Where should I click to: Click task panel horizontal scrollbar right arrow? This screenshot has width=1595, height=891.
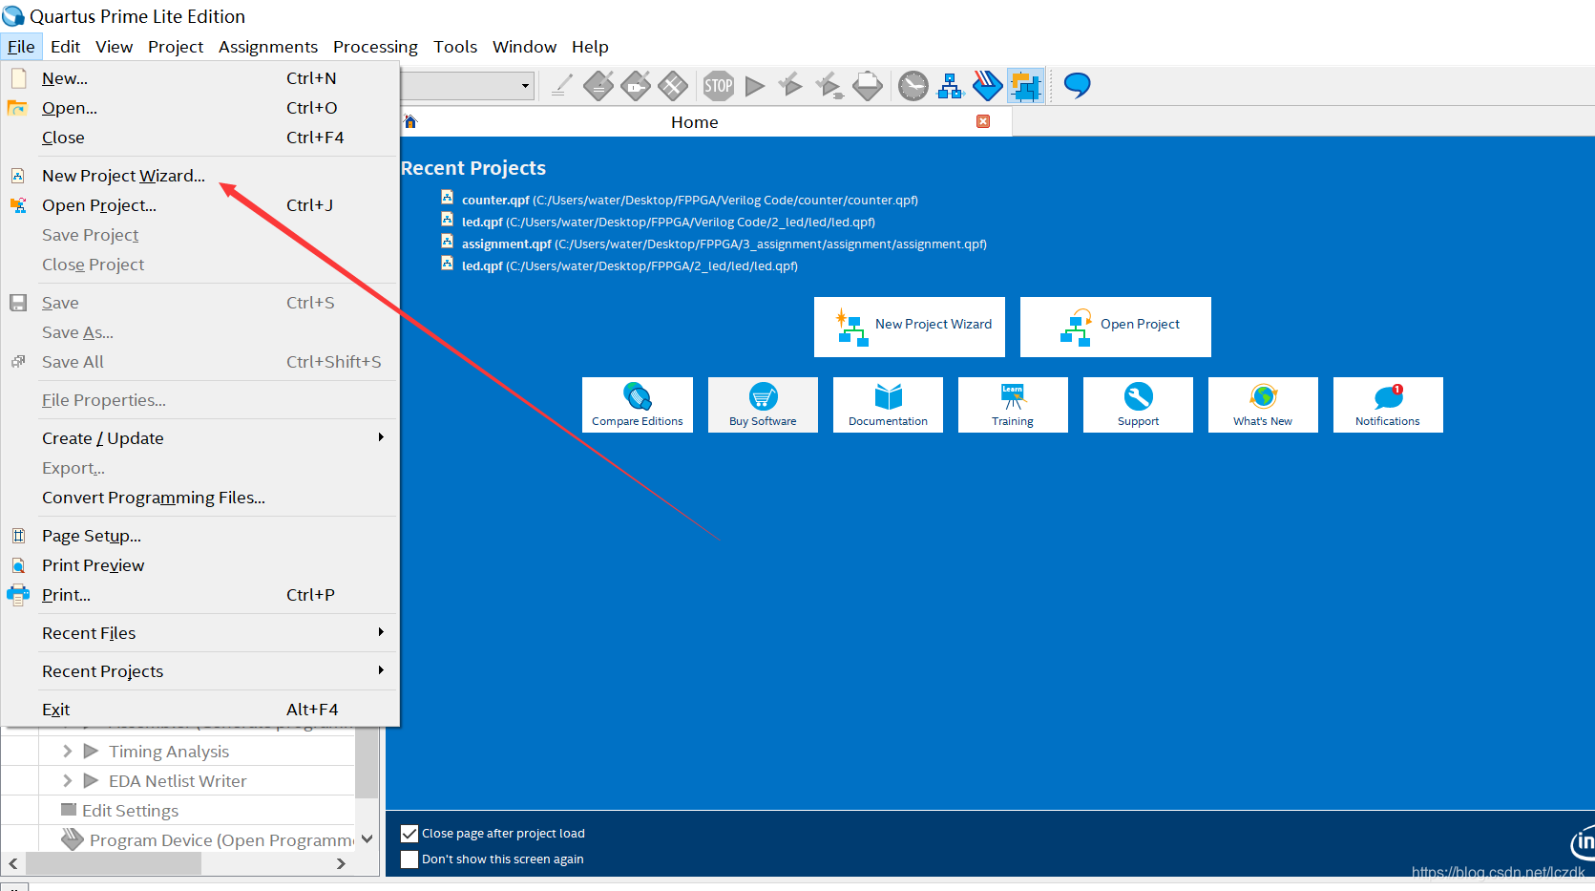341,863
